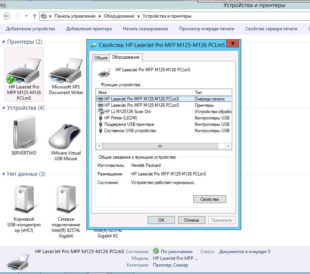Go up one level with the up arrow
Image resolution: width=310 pixels, height=274 pixels.
(35, 16)
